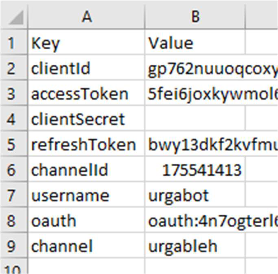Click the 'Value' header cell
This screenshot has width=278, height=274.
click(x=195, y=43)
